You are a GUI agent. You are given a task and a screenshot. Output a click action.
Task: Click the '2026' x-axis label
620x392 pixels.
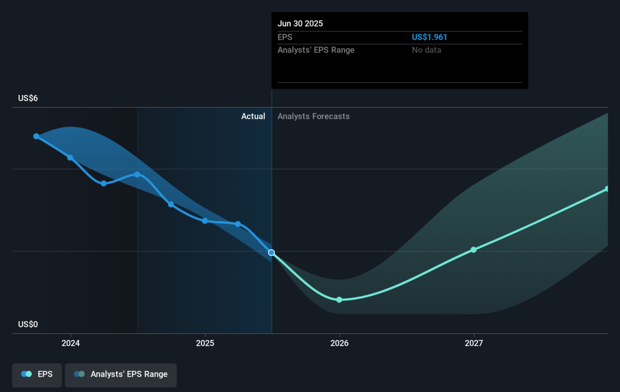(339, 343)
